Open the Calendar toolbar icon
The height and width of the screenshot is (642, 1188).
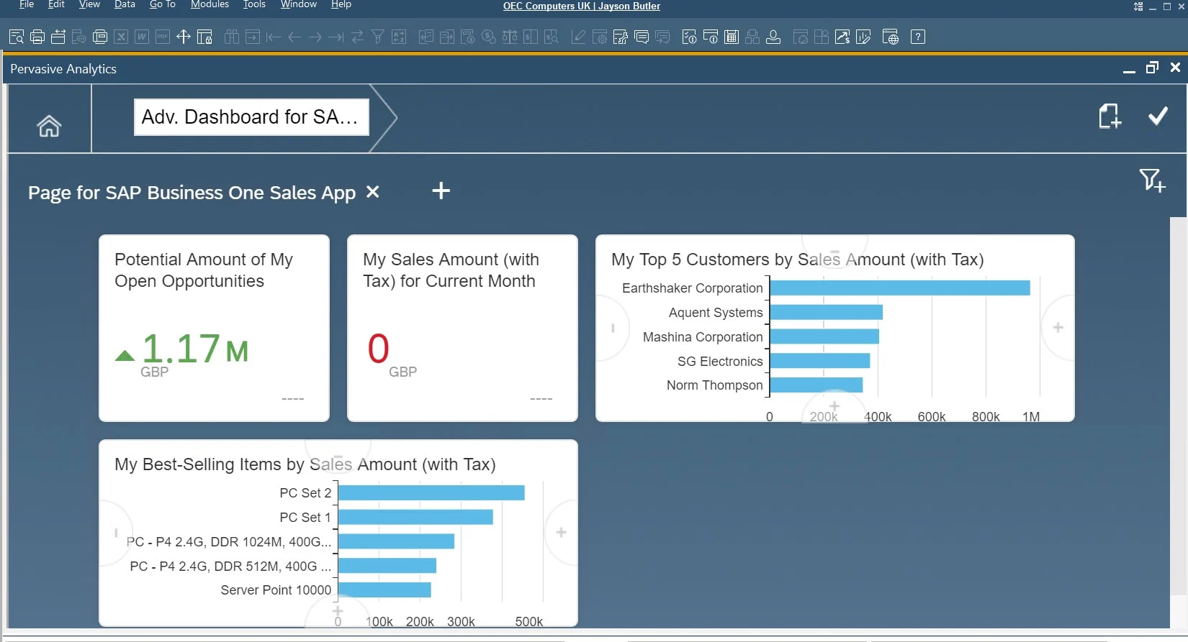click(x=732, y=37)
